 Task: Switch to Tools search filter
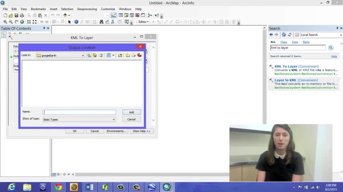click(306, 42)
